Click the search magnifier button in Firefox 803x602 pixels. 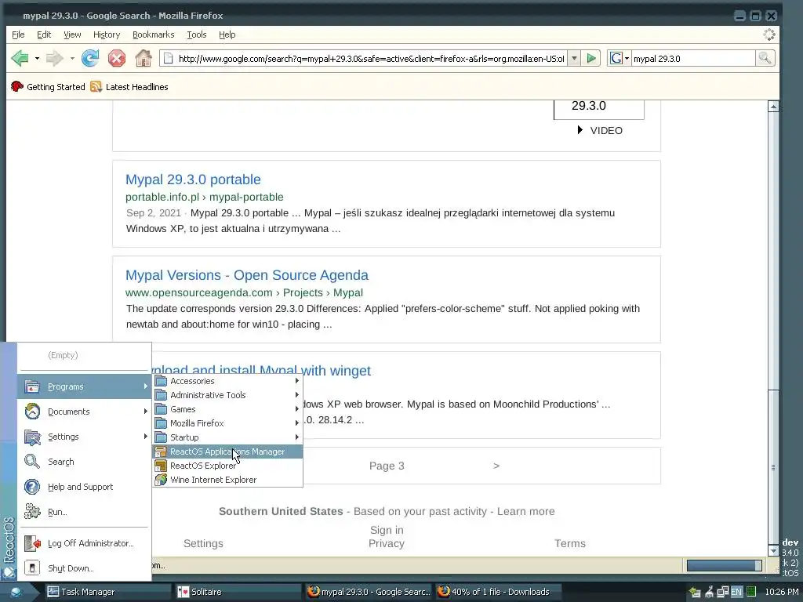pyautogui.click(x=765, y=58)
